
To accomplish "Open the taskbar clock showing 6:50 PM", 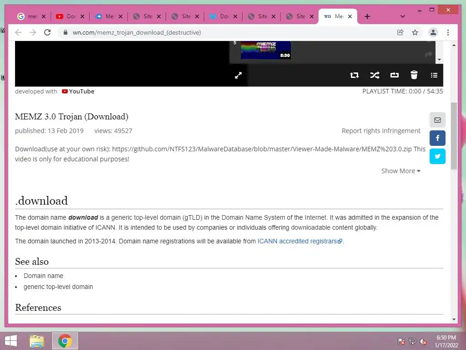I will 446,341.
